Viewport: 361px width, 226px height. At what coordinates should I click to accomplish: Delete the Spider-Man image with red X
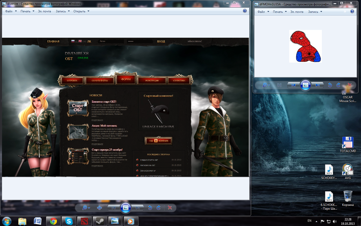350,85
